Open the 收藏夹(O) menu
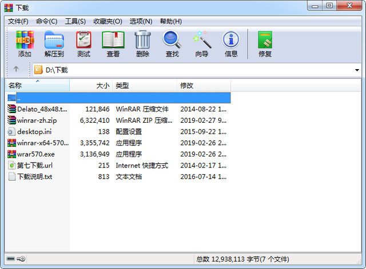The height and width of the screenshot is (269, 366). pos(108,22)
